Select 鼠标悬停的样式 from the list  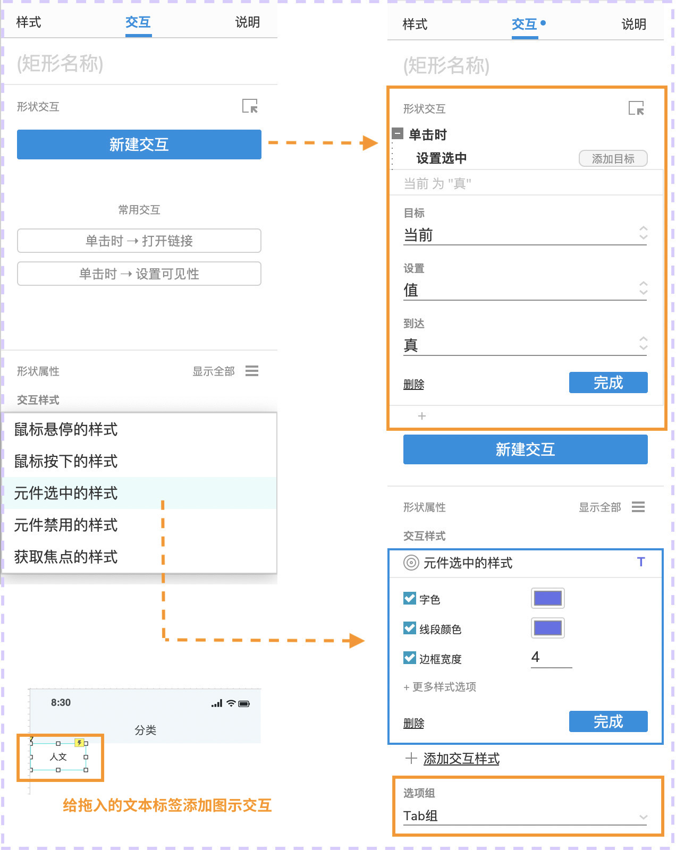pyautogui.click(x=139, y=429)
